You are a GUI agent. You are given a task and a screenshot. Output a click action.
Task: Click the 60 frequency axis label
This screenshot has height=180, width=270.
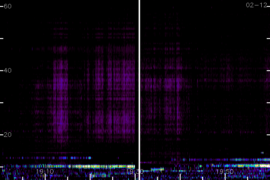[7, 6]
